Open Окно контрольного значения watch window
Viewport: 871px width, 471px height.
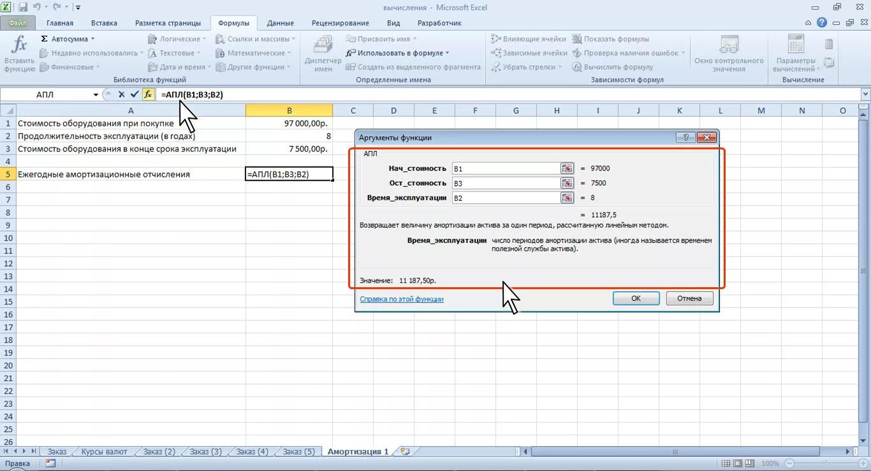click(x=729, y=54)
